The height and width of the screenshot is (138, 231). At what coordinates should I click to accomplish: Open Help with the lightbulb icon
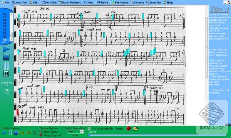click(x=168, y=3)
